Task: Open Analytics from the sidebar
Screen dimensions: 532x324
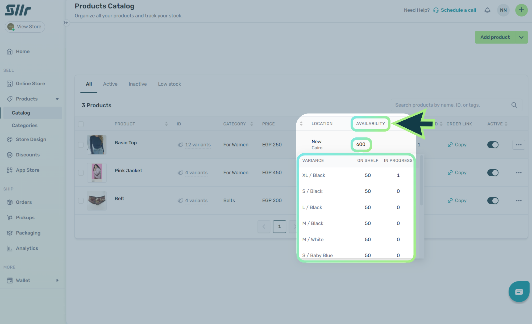Action: [x=27, y=248]
